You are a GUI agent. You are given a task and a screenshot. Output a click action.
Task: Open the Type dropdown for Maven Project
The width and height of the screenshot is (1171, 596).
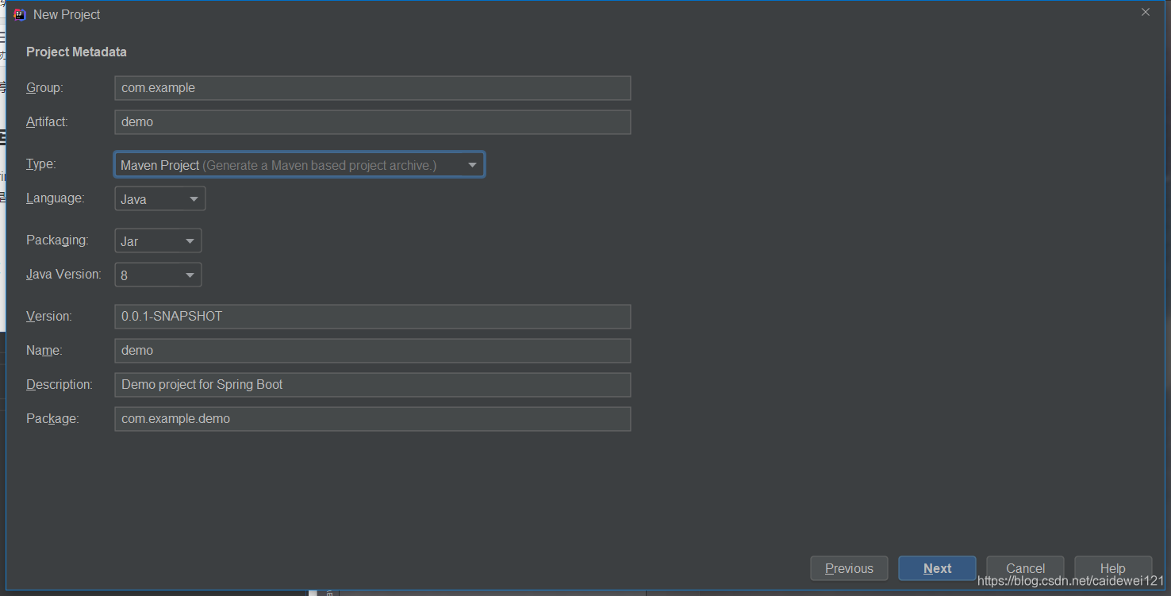(299, 164)
